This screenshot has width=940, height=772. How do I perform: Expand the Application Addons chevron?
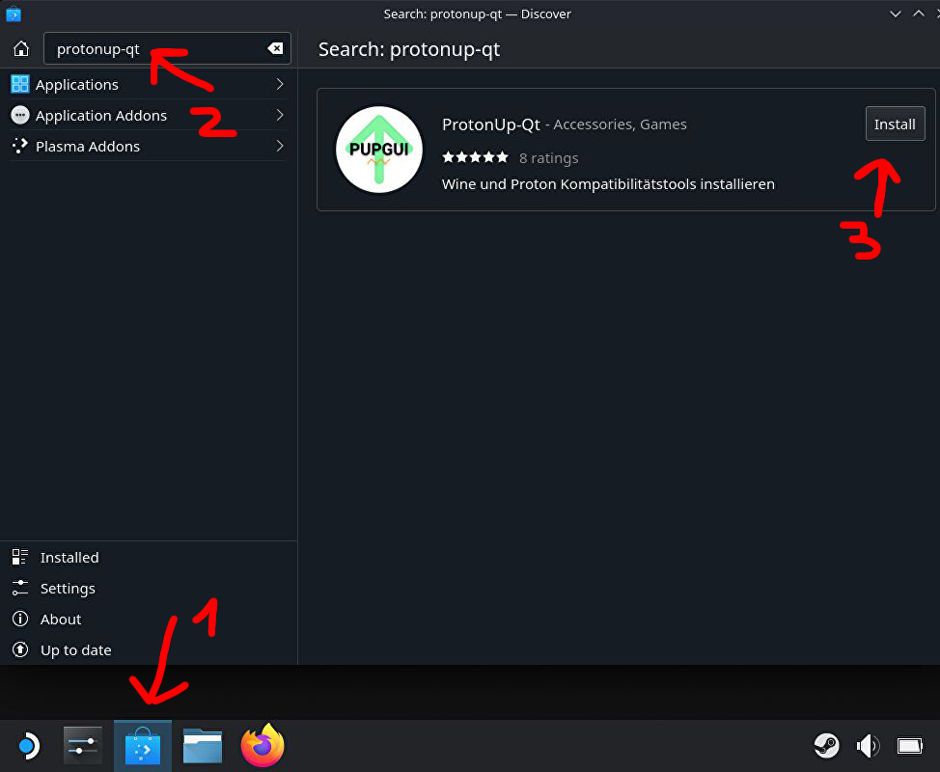[x=279, y=115]
